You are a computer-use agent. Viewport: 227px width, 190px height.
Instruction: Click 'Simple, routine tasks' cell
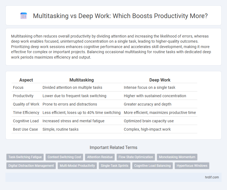(82, 130)
